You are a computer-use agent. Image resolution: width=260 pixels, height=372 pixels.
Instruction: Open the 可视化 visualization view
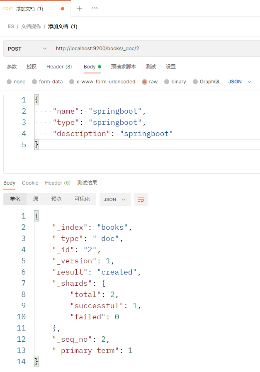(x=82, y=199)
